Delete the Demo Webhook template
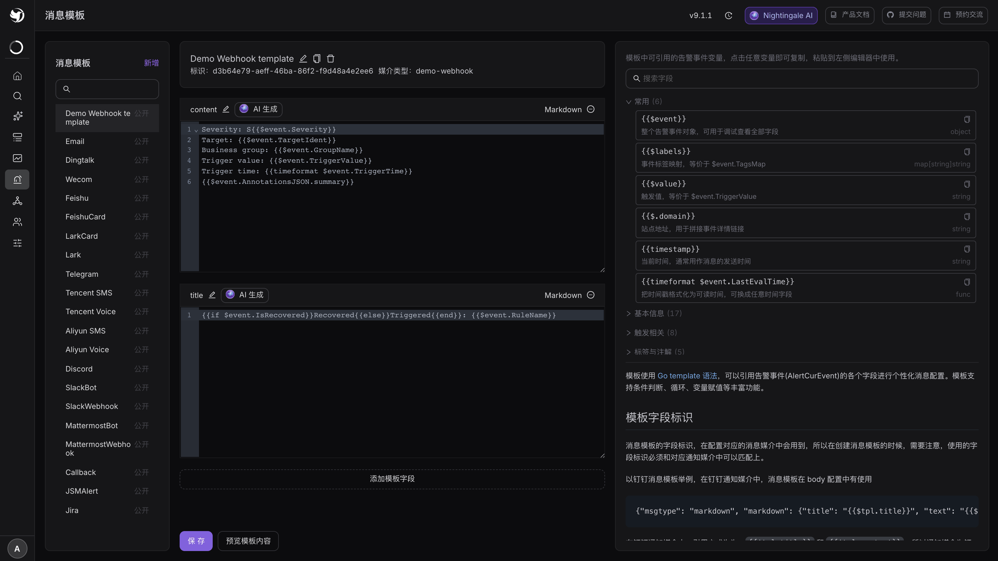This screenshot has width=998, height=561. (331, 59)
